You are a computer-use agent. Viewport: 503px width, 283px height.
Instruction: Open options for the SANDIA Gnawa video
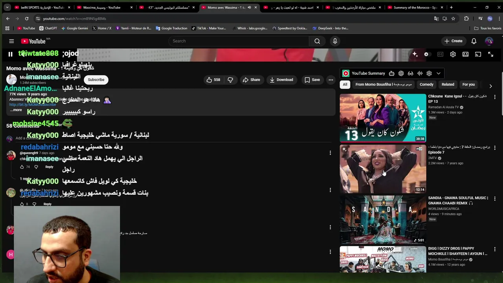[x=495, y=198]
